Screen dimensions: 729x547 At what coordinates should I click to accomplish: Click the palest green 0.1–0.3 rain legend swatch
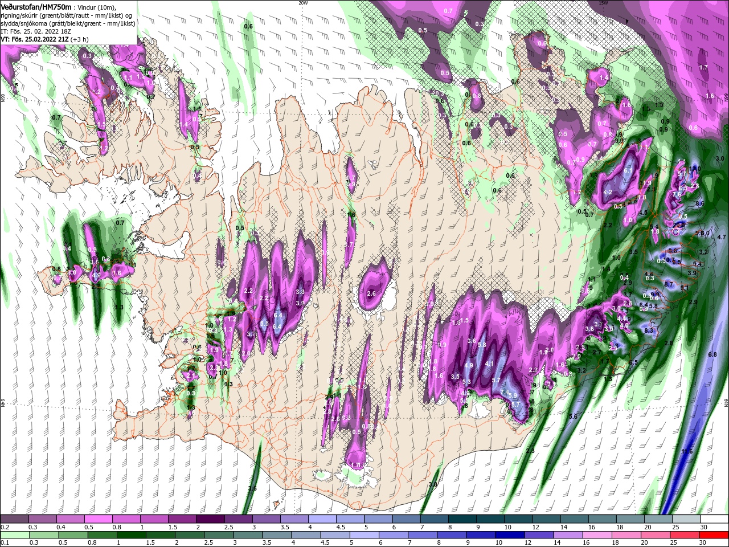(x=14, y=535)
